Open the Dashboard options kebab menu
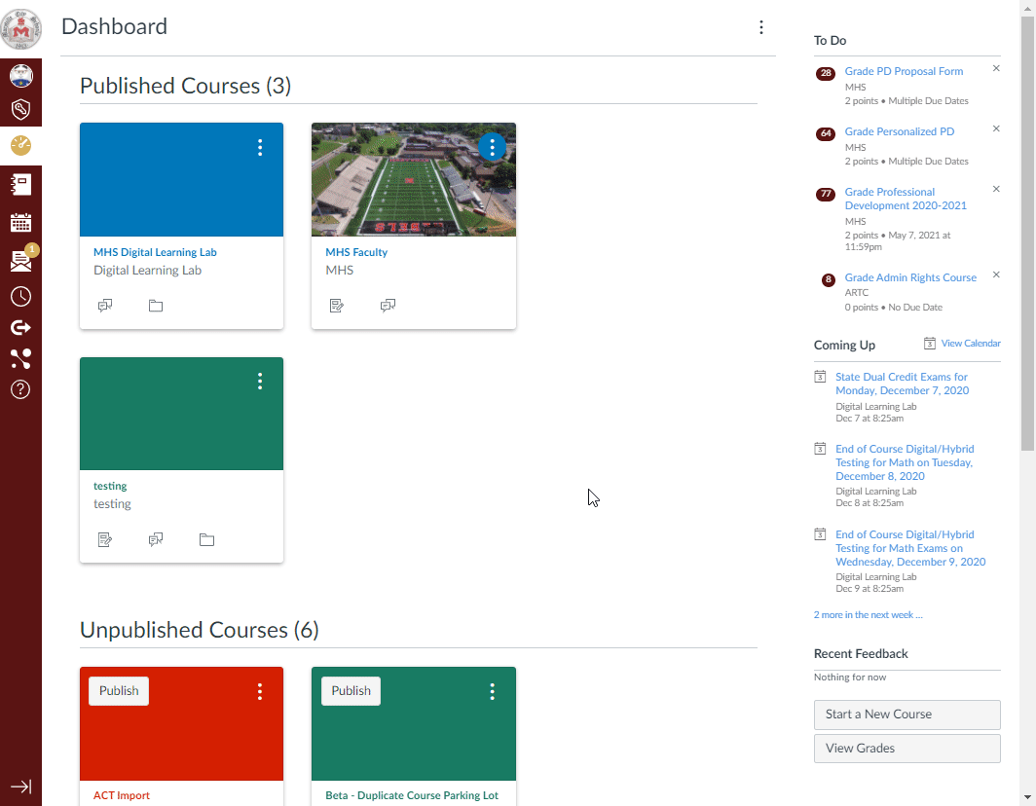The image size is (1036, 806). [761, 27]
